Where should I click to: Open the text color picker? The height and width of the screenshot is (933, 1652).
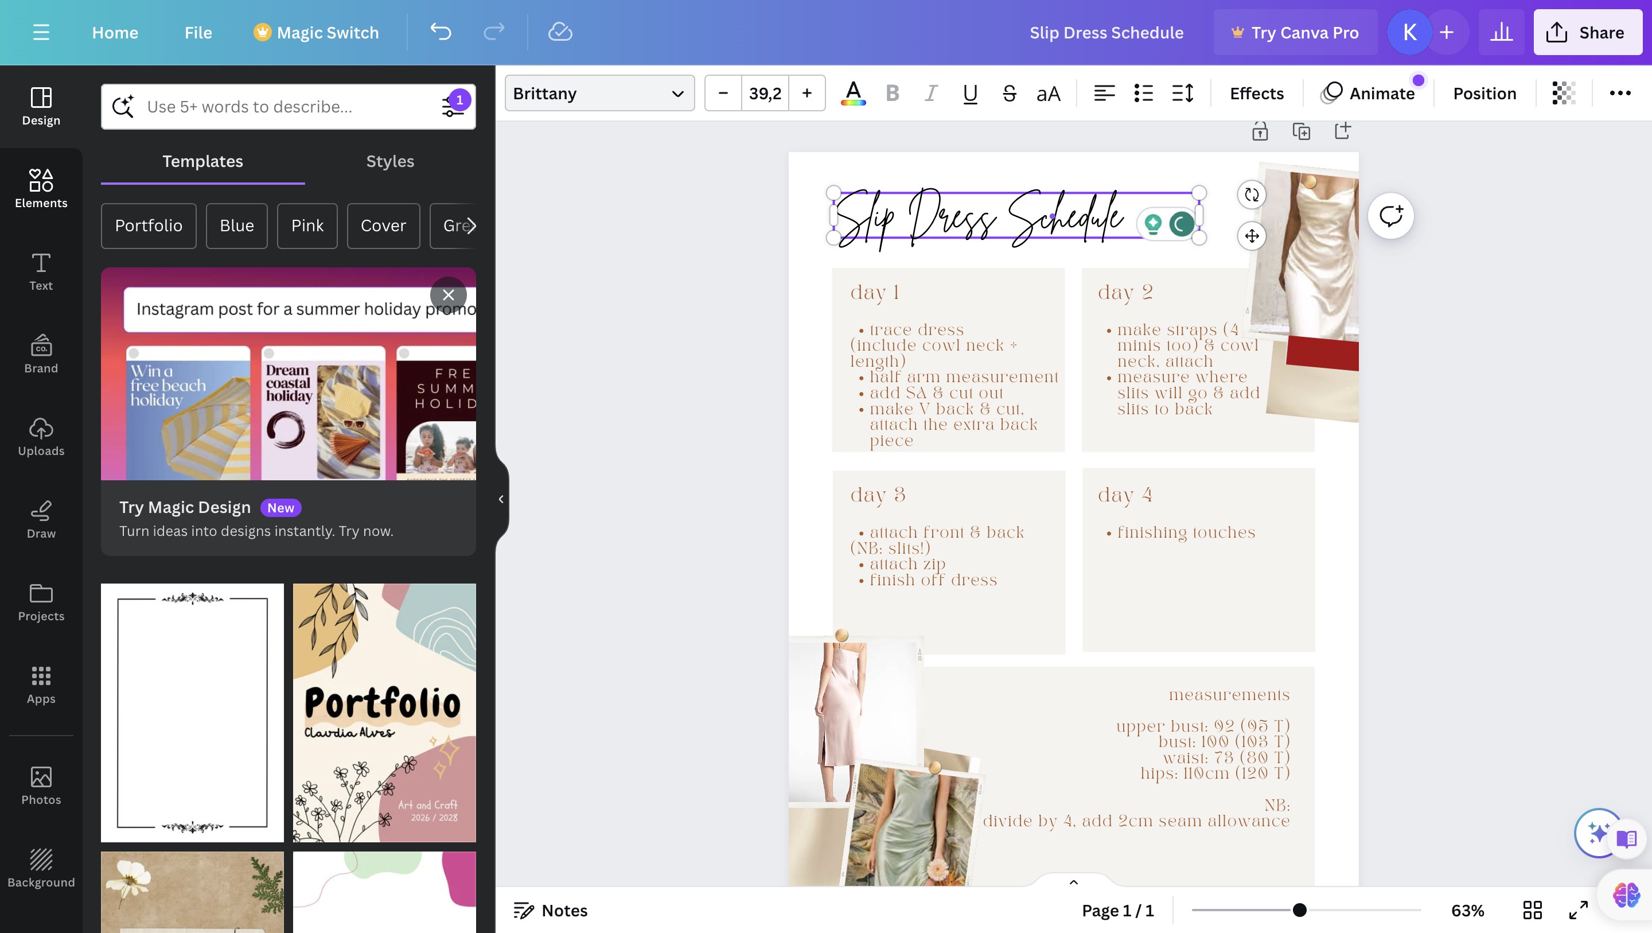[x=853, y=94]
